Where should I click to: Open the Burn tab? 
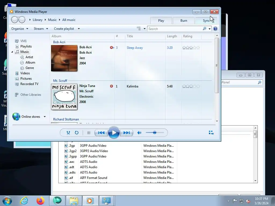(184, 20)
